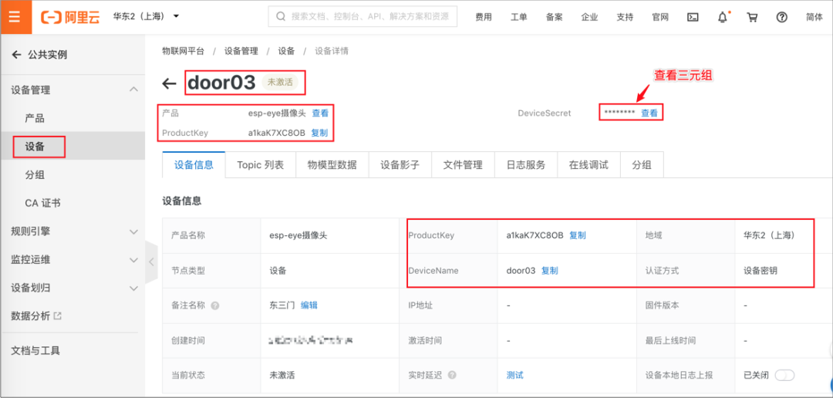Click 设备管理 breadcrumb
833x398 pixels.
(x=241, y=51)
